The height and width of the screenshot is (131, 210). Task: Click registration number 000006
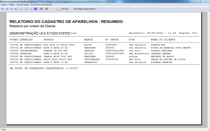[x=14, y=45]
